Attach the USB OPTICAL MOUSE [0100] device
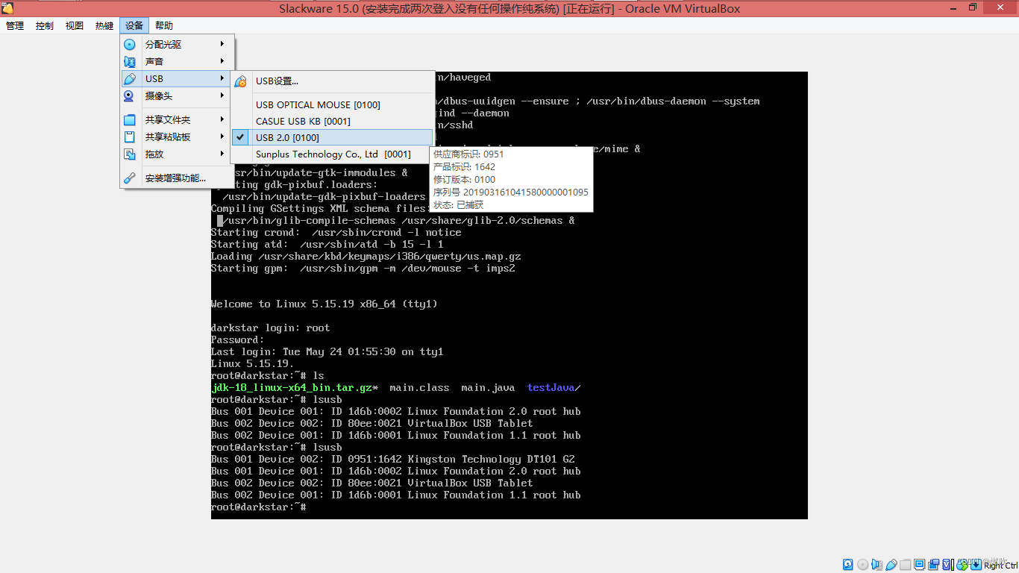1019x573 pixels. [317, 104]
